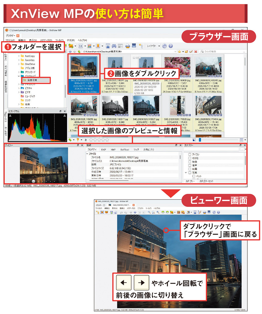The width and height of the screenshot is (262, 314).
Task: Click the printer icon in viewer toolbar
Action: 205,212
